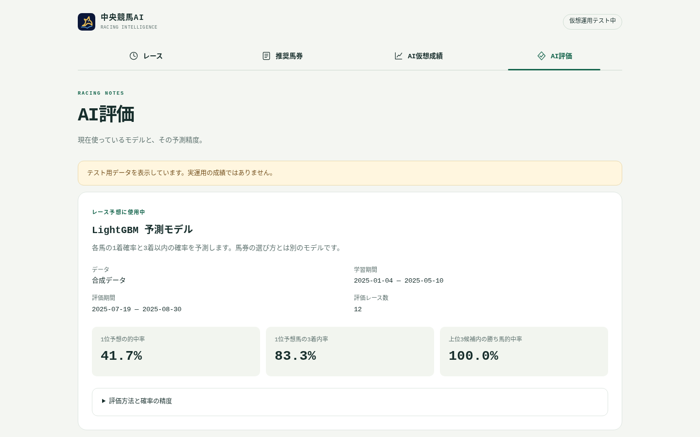
Task: Click the document icon beside 推奨馬券
Action: click(266, 56)
